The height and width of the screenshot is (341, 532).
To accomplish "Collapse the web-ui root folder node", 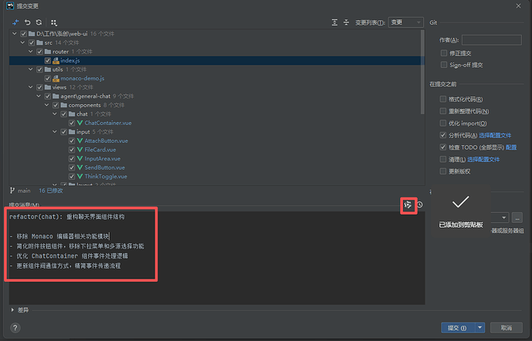I will pos(14,33).
